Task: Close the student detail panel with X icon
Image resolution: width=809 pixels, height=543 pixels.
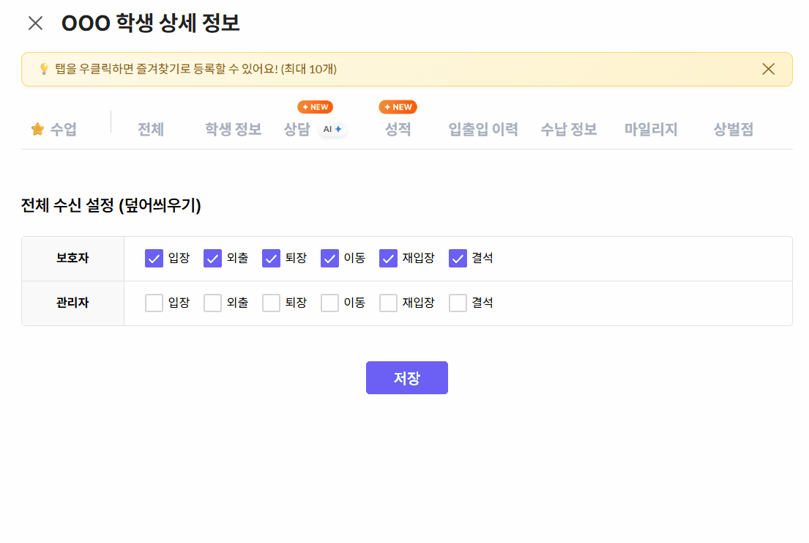Action: tap(35, 23)
